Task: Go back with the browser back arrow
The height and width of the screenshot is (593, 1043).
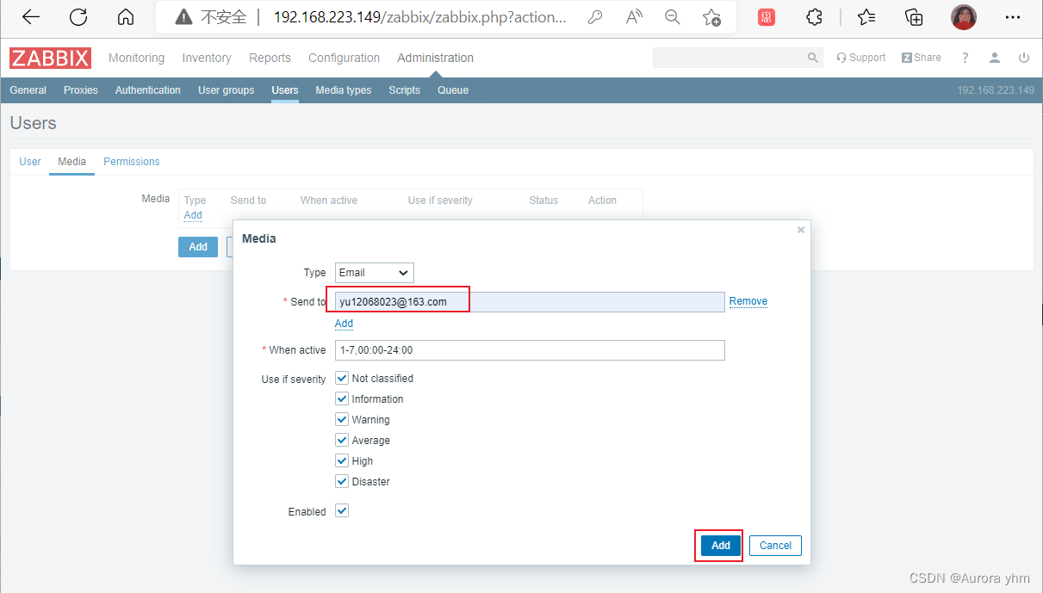Action: click(x=31, y=17)
